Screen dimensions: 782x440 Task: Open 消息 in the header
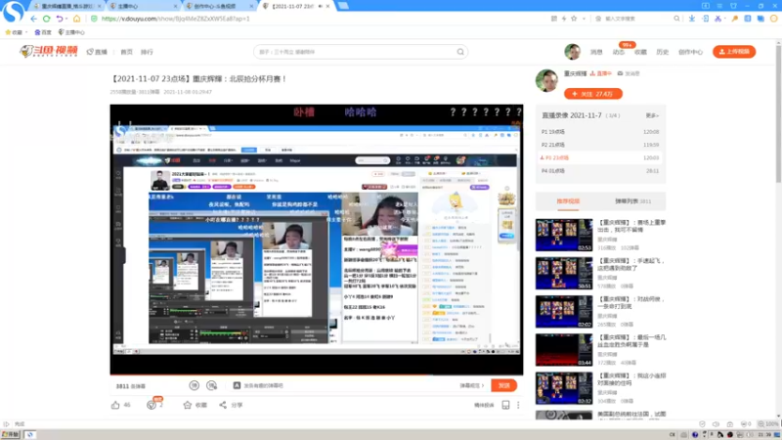[x=596, y=52]
